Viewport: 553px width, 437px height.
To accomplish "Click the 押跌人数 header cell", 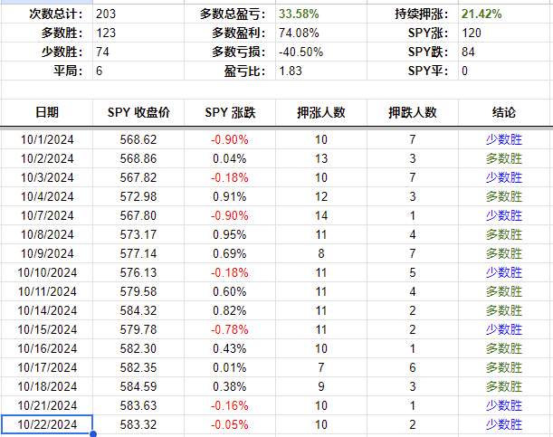I will click(413, 112).
